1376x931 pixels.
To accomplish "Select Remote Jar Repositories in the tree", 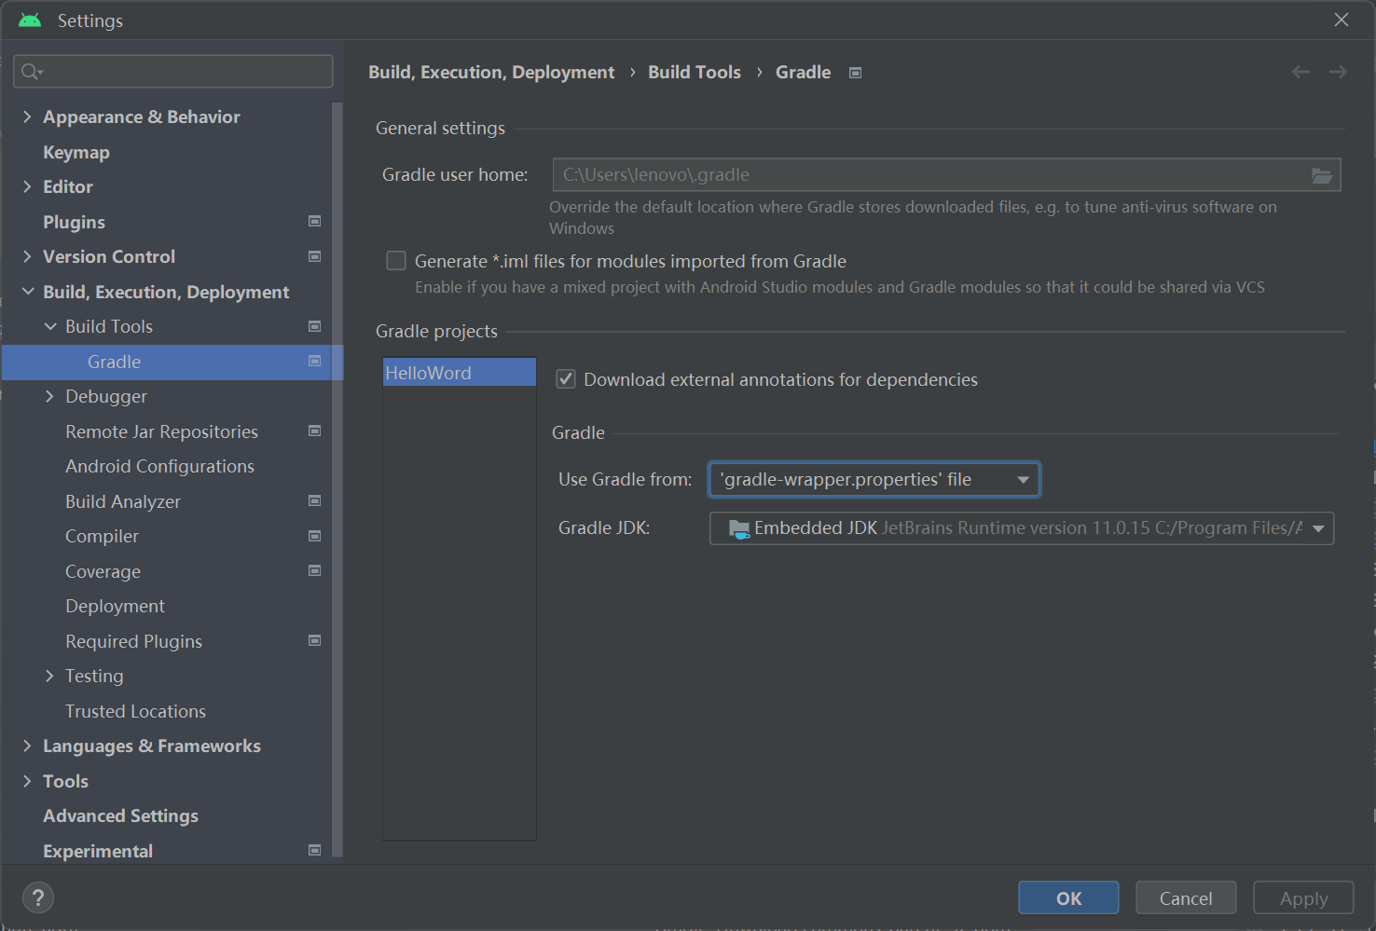I will (x=161, y=431).
